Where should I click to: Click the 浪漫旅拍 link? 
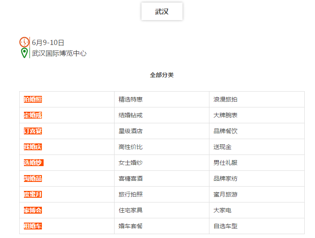pos(225,99)
